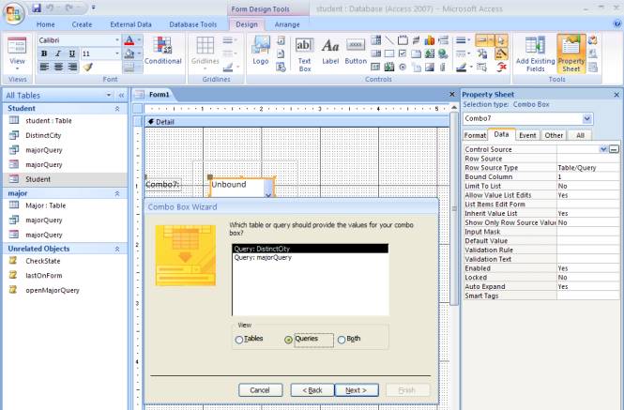
Task: Save via the quick access toolbar
Action: tap(37, 8)
